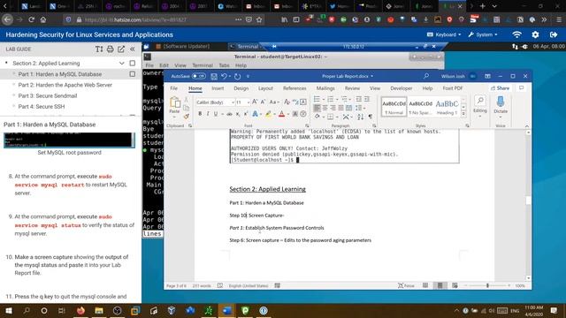
Task: Apply the Heading 1 style
Action: pos(447,107)
